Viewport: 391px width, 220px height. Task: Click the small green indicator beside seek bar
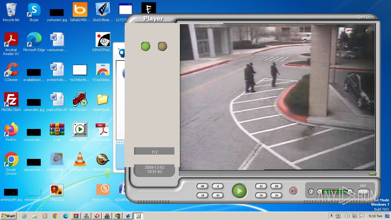[372, 174]
